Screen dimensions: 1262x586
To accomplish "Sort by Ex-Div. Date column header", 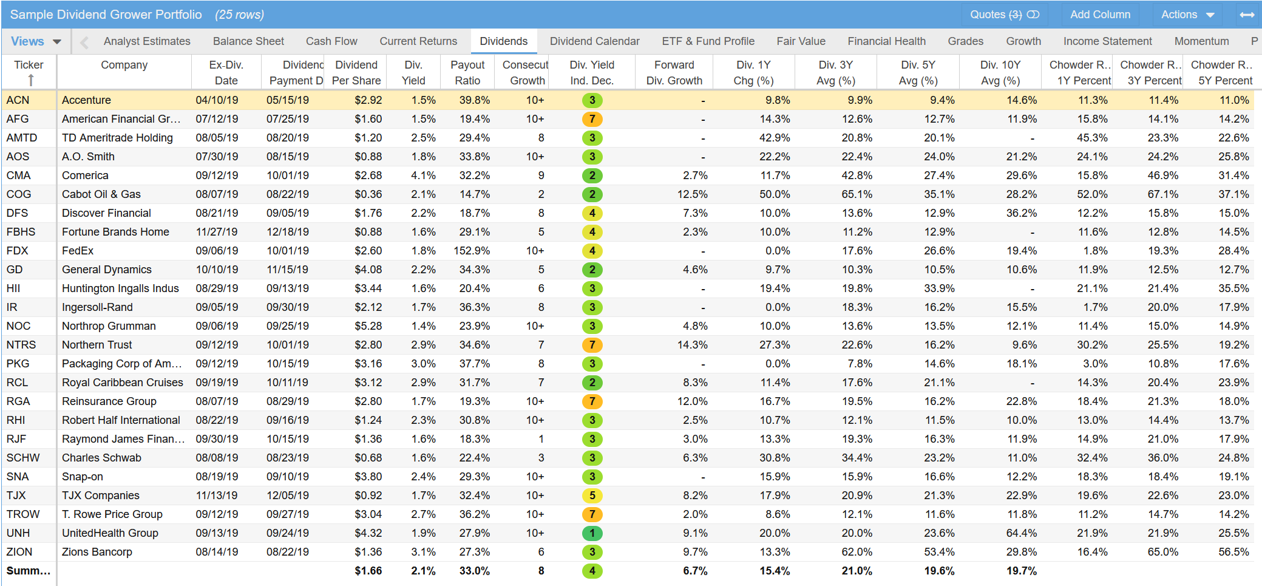I will (x=226, y=72).
